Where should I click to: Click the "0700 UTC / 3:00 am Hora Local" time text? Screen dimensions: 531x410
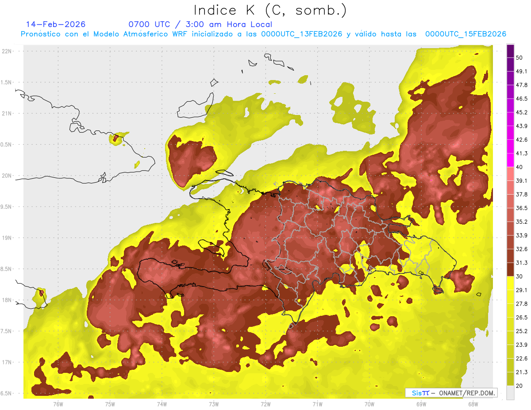[200, 24]
